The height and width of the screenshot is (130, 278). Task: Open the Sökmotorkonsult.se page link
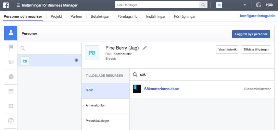tap(161, 89)
